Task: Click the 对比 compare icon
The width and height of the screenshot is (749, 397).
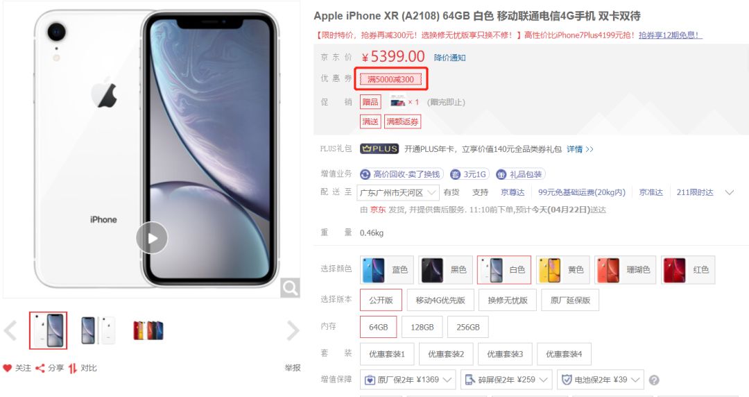Action: click(x=73, y=368)
